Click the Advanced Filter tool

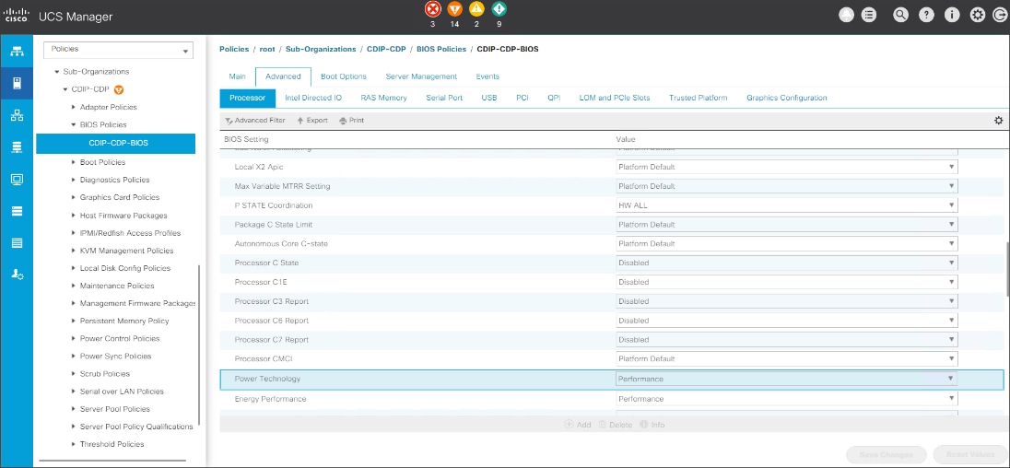(x=255, y=121)
